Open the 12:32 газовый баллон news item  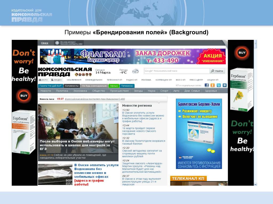pos(144,142)
